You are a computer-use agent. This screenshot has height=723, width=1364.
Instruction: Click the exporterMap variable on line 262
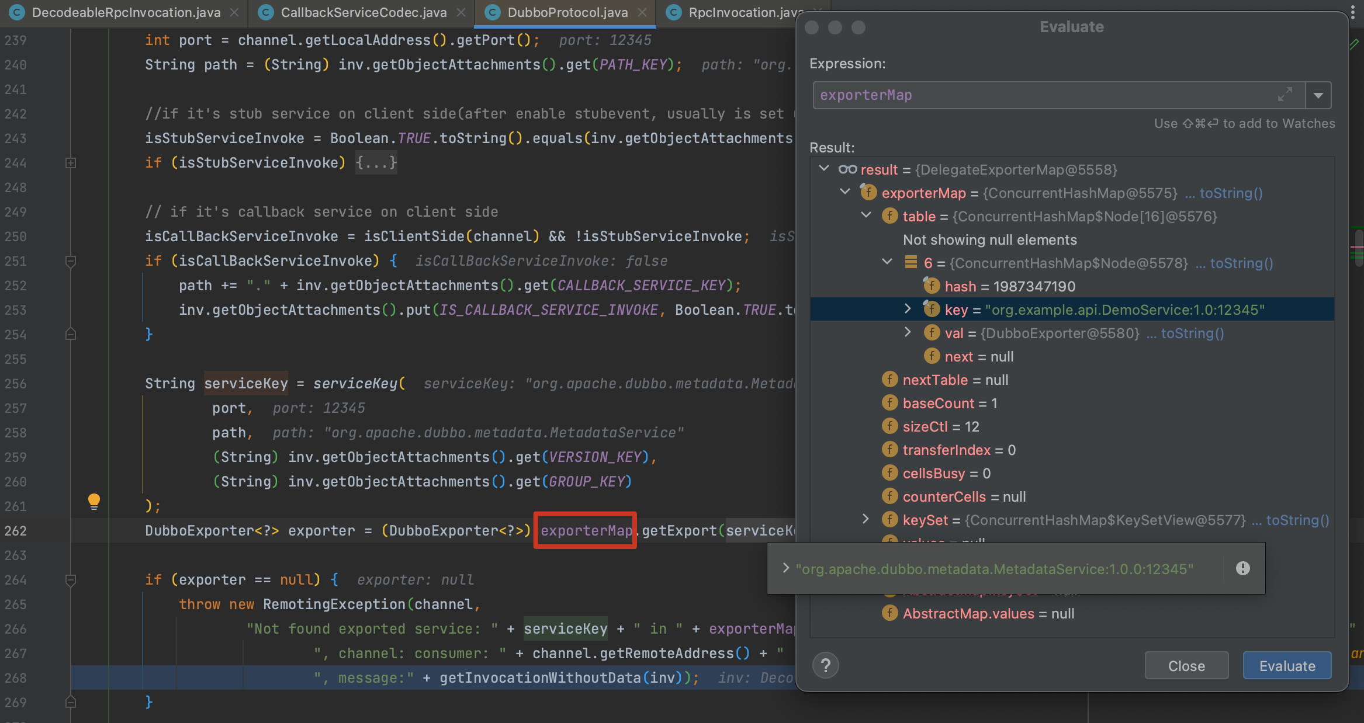[586, 531]
